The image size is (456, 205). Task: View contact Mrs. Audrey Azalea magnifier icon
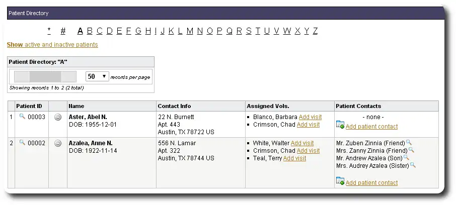(413, 165)
